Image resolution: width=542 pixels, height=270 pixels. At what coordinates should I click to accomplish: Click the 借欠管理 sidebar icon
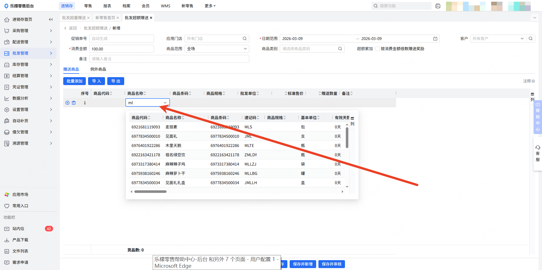[7, 132]
